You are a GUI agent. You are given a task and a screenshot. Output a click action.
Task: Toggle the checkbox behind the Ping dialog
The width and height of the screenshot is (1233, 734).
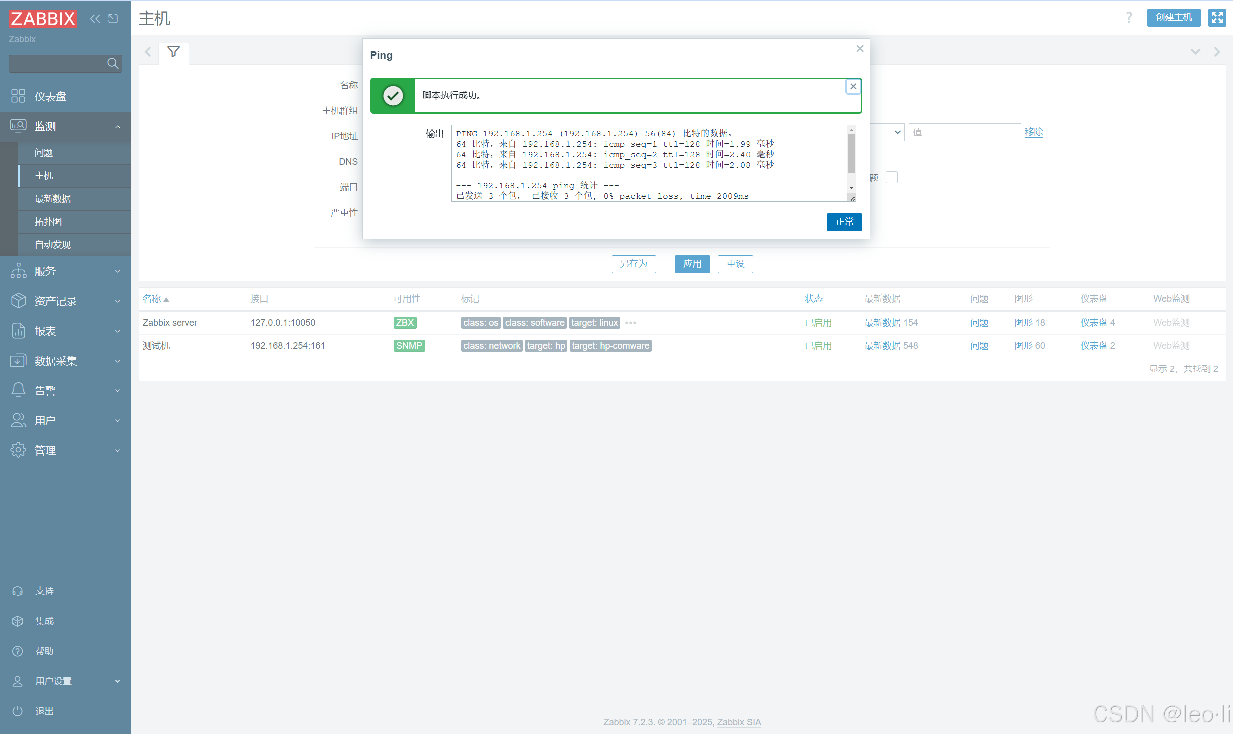891,177
